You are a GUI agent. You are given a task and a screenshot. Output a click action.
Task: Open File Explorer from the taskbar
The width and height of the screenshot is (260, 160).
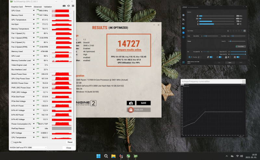(x=113, y=156)
